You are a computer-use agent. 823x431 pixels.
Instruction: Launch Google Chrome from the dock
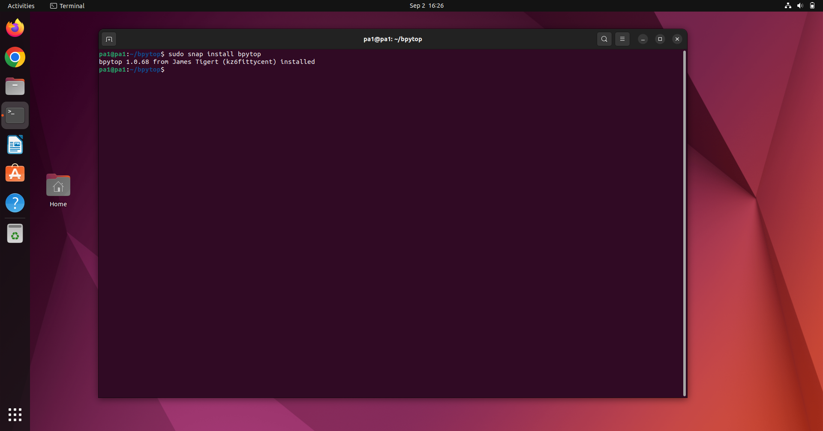pyautogui.click(x=15, y=57)
